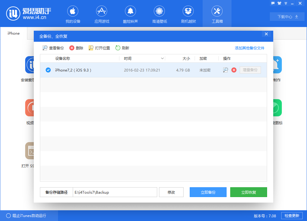
Task: Switch to the iPhone tab
Action: point(14,33)
